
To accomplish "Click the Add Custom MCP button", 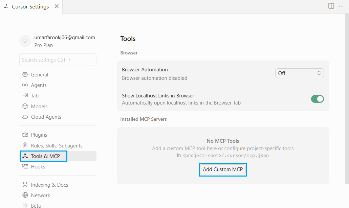I will pos(223,169).
